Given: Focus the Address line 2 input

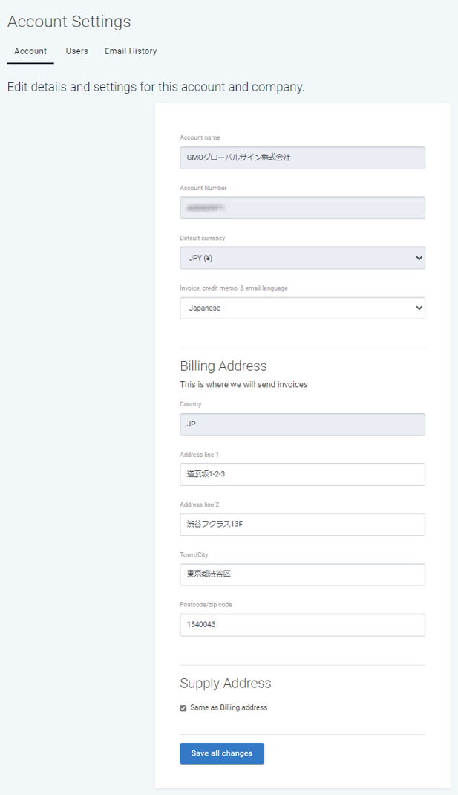Looking at the screenshot, I should click(302, 524).
